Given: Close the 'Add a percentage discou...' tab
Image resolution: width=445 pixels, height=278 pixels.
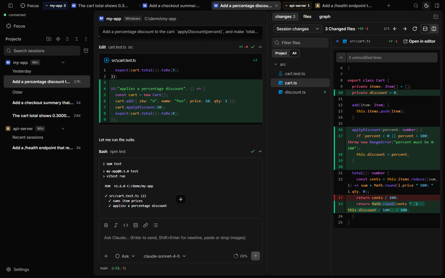Looking at the screenshot, I should [x=277, y=6].
